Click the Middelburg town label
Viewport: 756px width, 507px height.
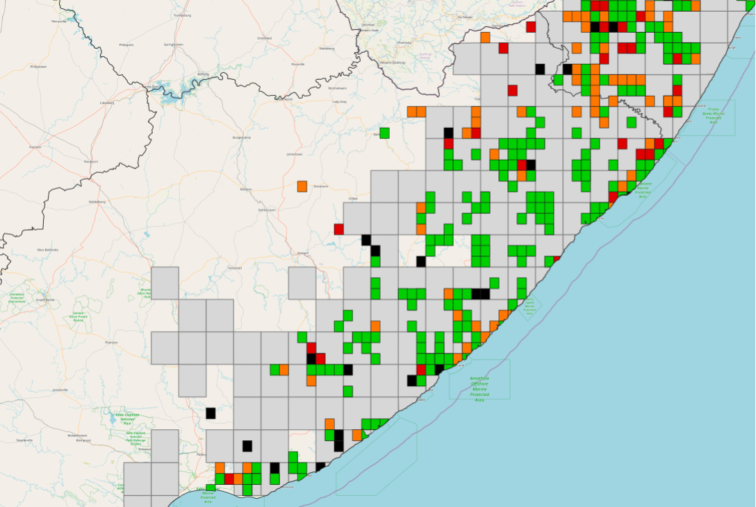(x=97, y=201)
